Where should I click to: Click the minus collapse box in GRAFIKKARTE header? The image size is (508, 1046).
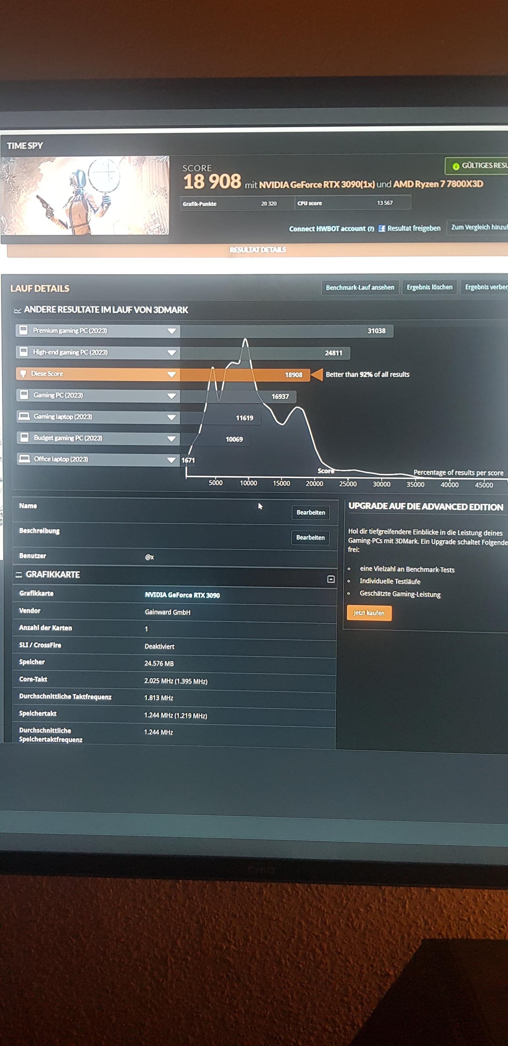(331, 579)
